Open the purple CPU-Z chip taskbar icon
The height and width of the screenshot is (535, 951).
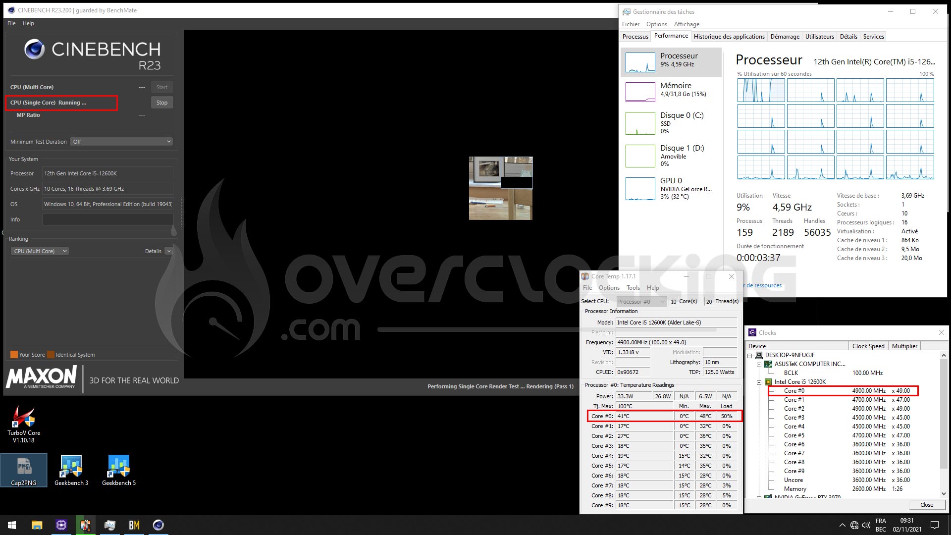pyautogui.click(x=61, y=525)
